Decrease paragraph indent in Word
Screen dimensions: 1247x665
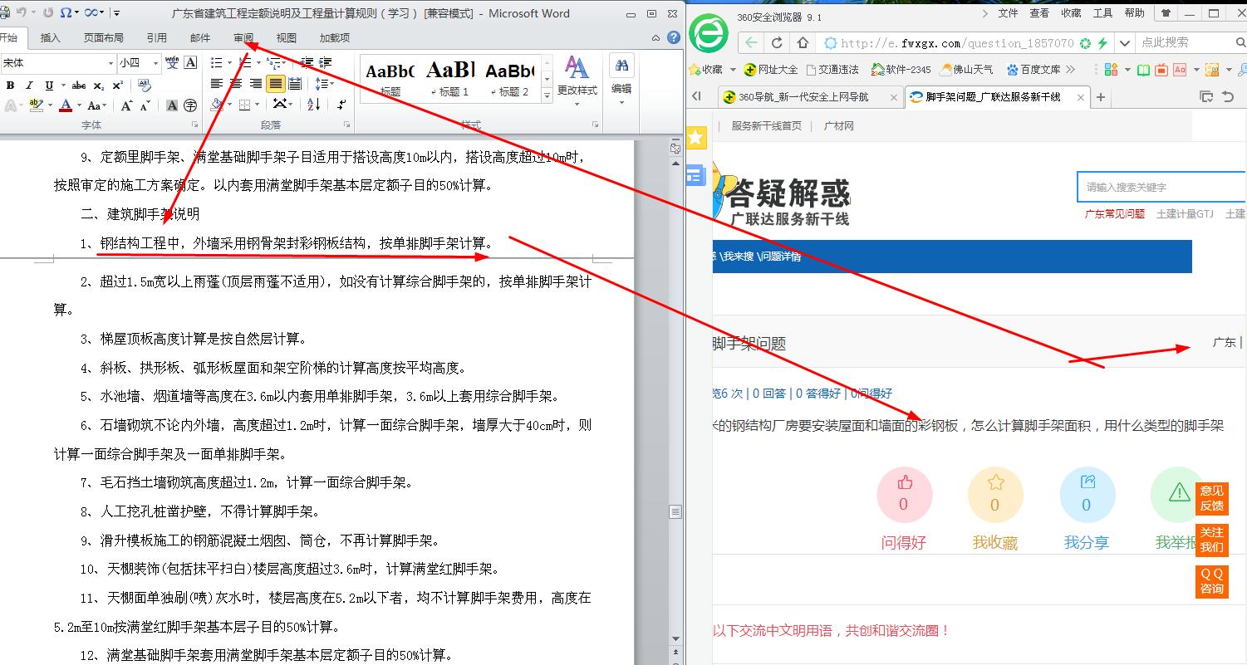307,62
